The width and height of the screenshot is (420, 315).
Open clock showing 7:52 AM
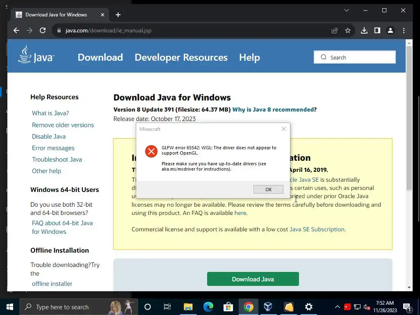(x=385, y=307)
